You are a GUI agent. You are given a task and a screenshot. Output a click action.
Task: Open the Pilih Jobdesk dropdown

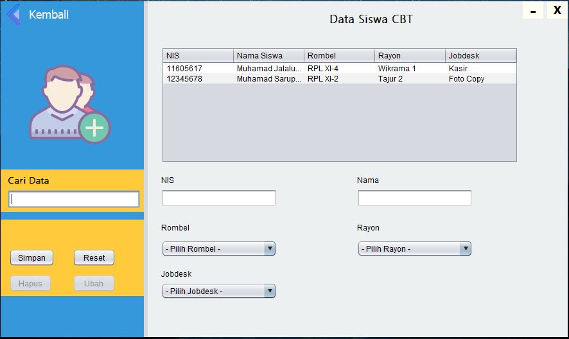click(219, 291)
